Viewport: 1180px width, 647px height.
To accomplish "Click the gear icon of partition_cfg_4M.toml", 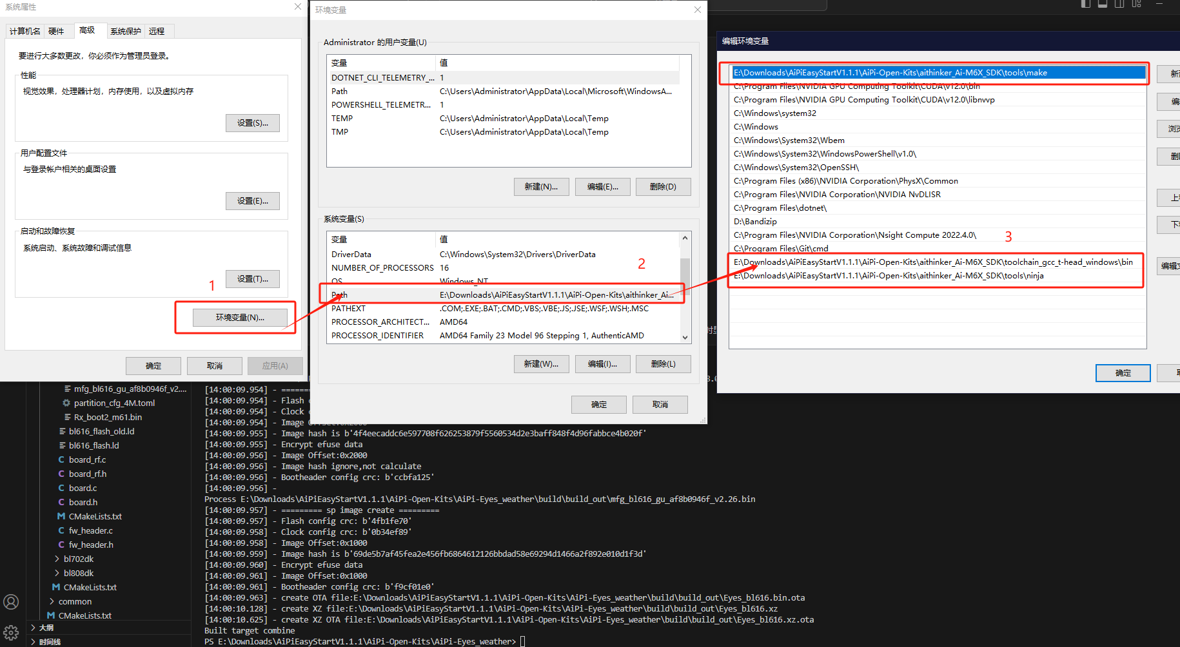I will (x=66, y=403).
